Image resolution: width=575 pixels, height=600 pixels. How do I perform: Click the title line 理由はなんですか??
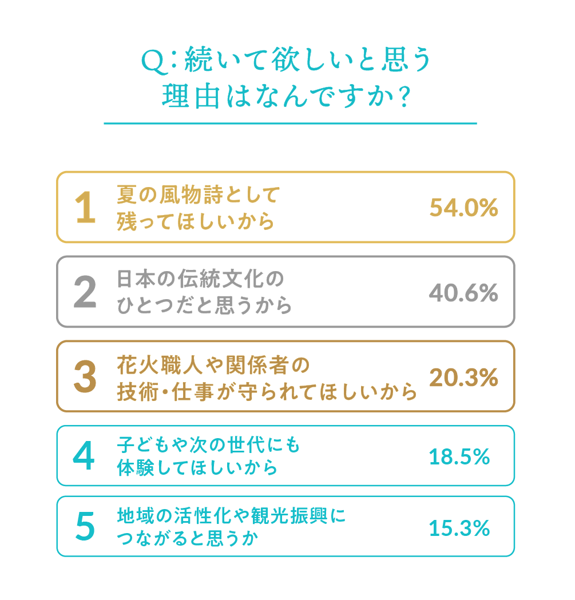pos(286,96)
